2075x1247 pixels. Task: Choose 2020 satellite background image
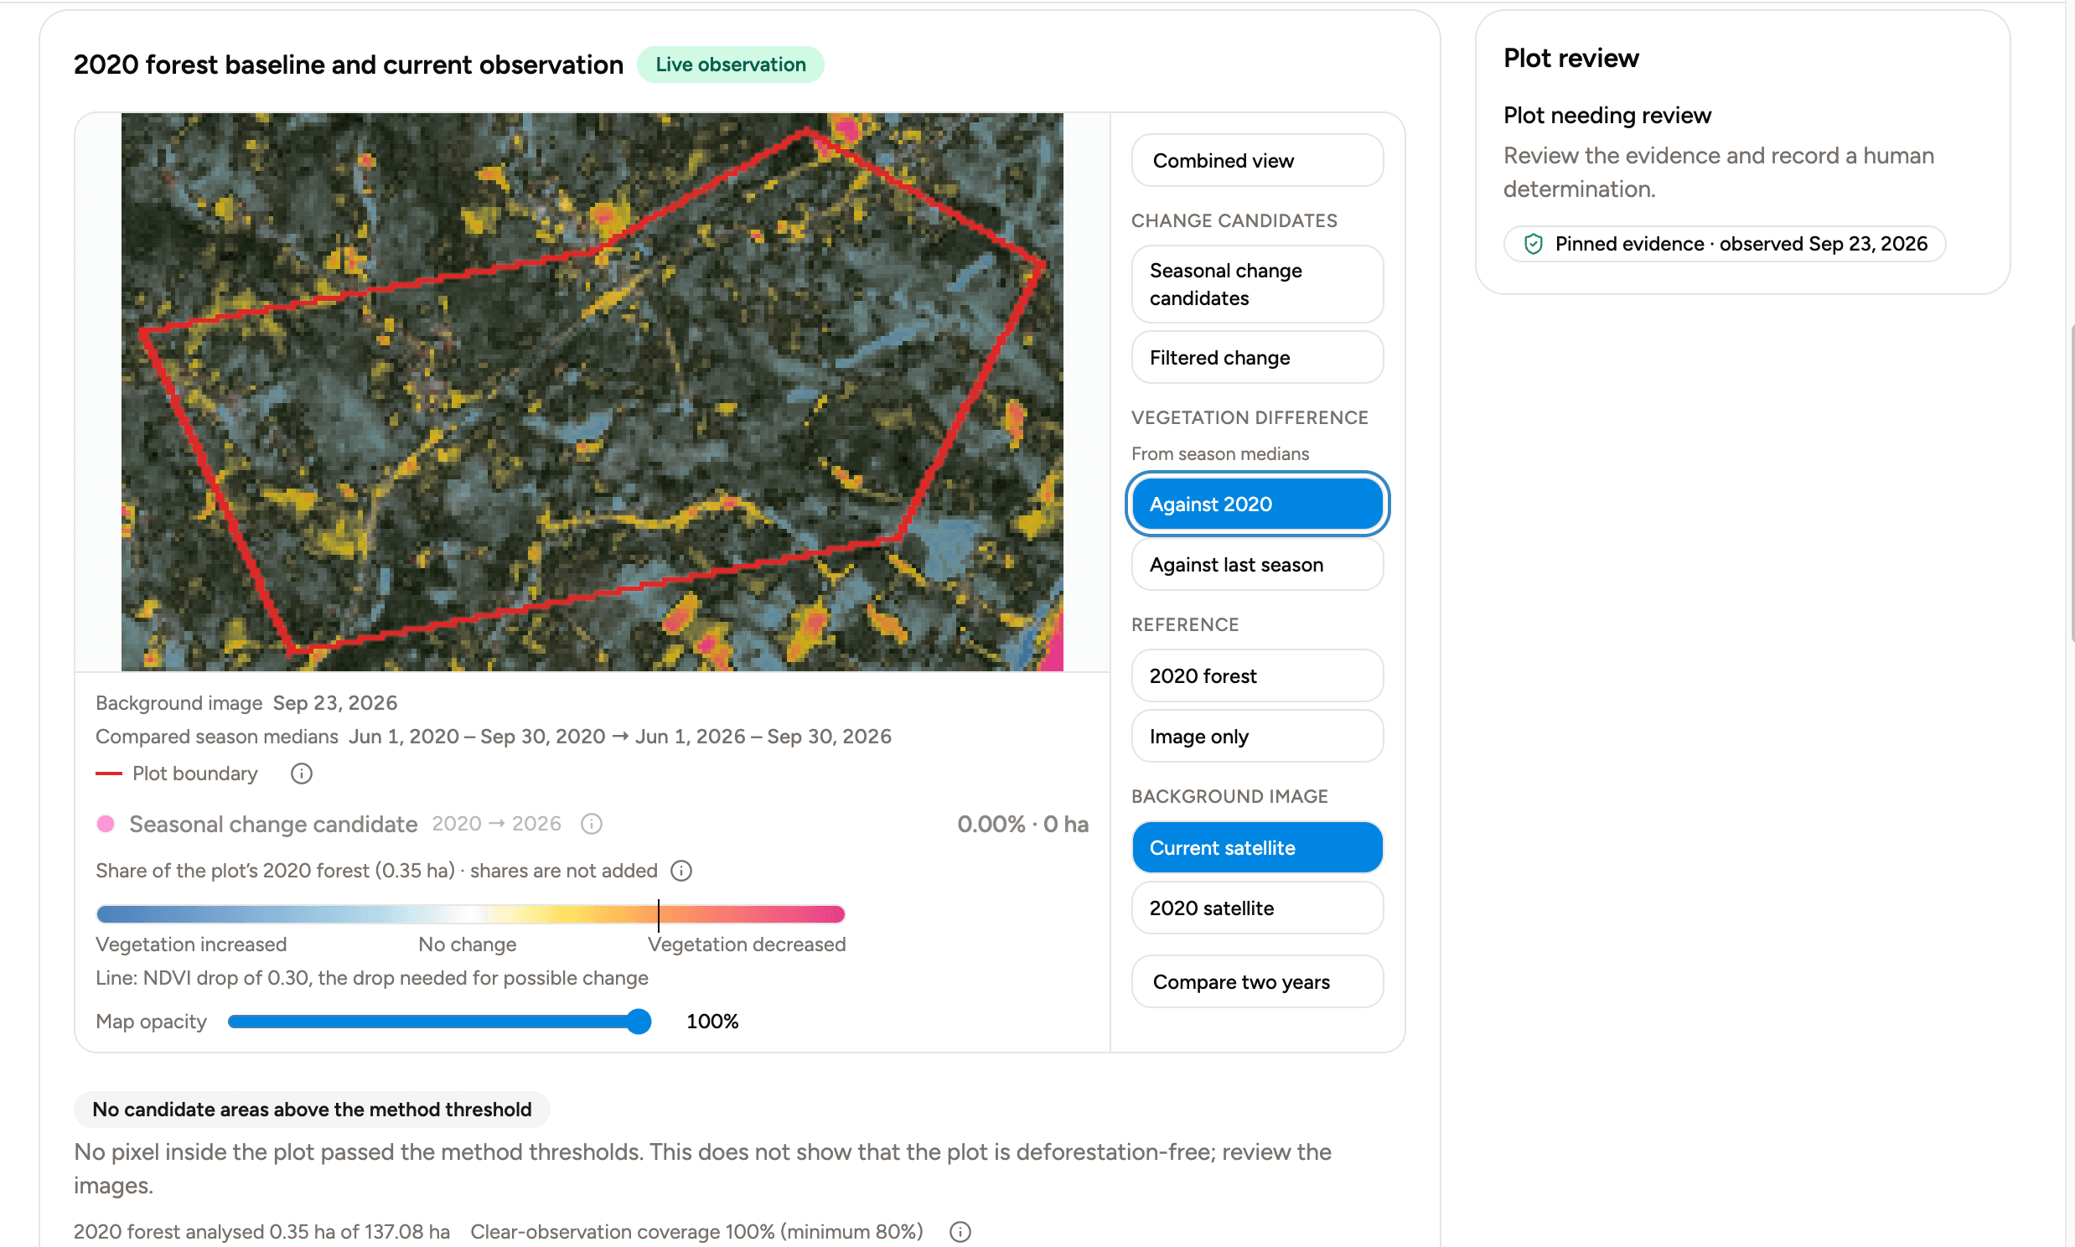[x=1257, y=908]
